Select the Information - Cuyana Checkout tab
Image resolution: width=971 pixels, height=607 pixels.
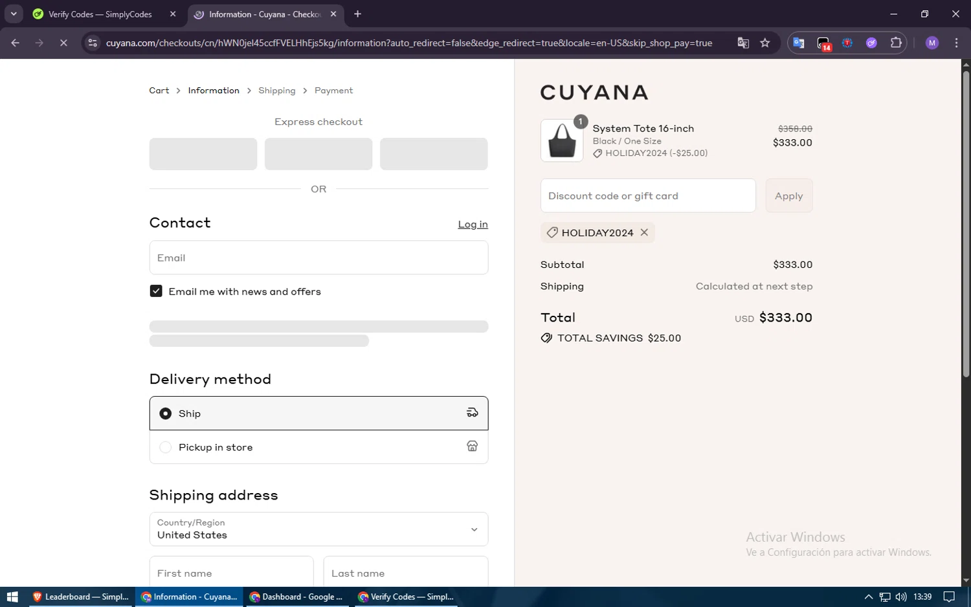click(x=266, y=14)
